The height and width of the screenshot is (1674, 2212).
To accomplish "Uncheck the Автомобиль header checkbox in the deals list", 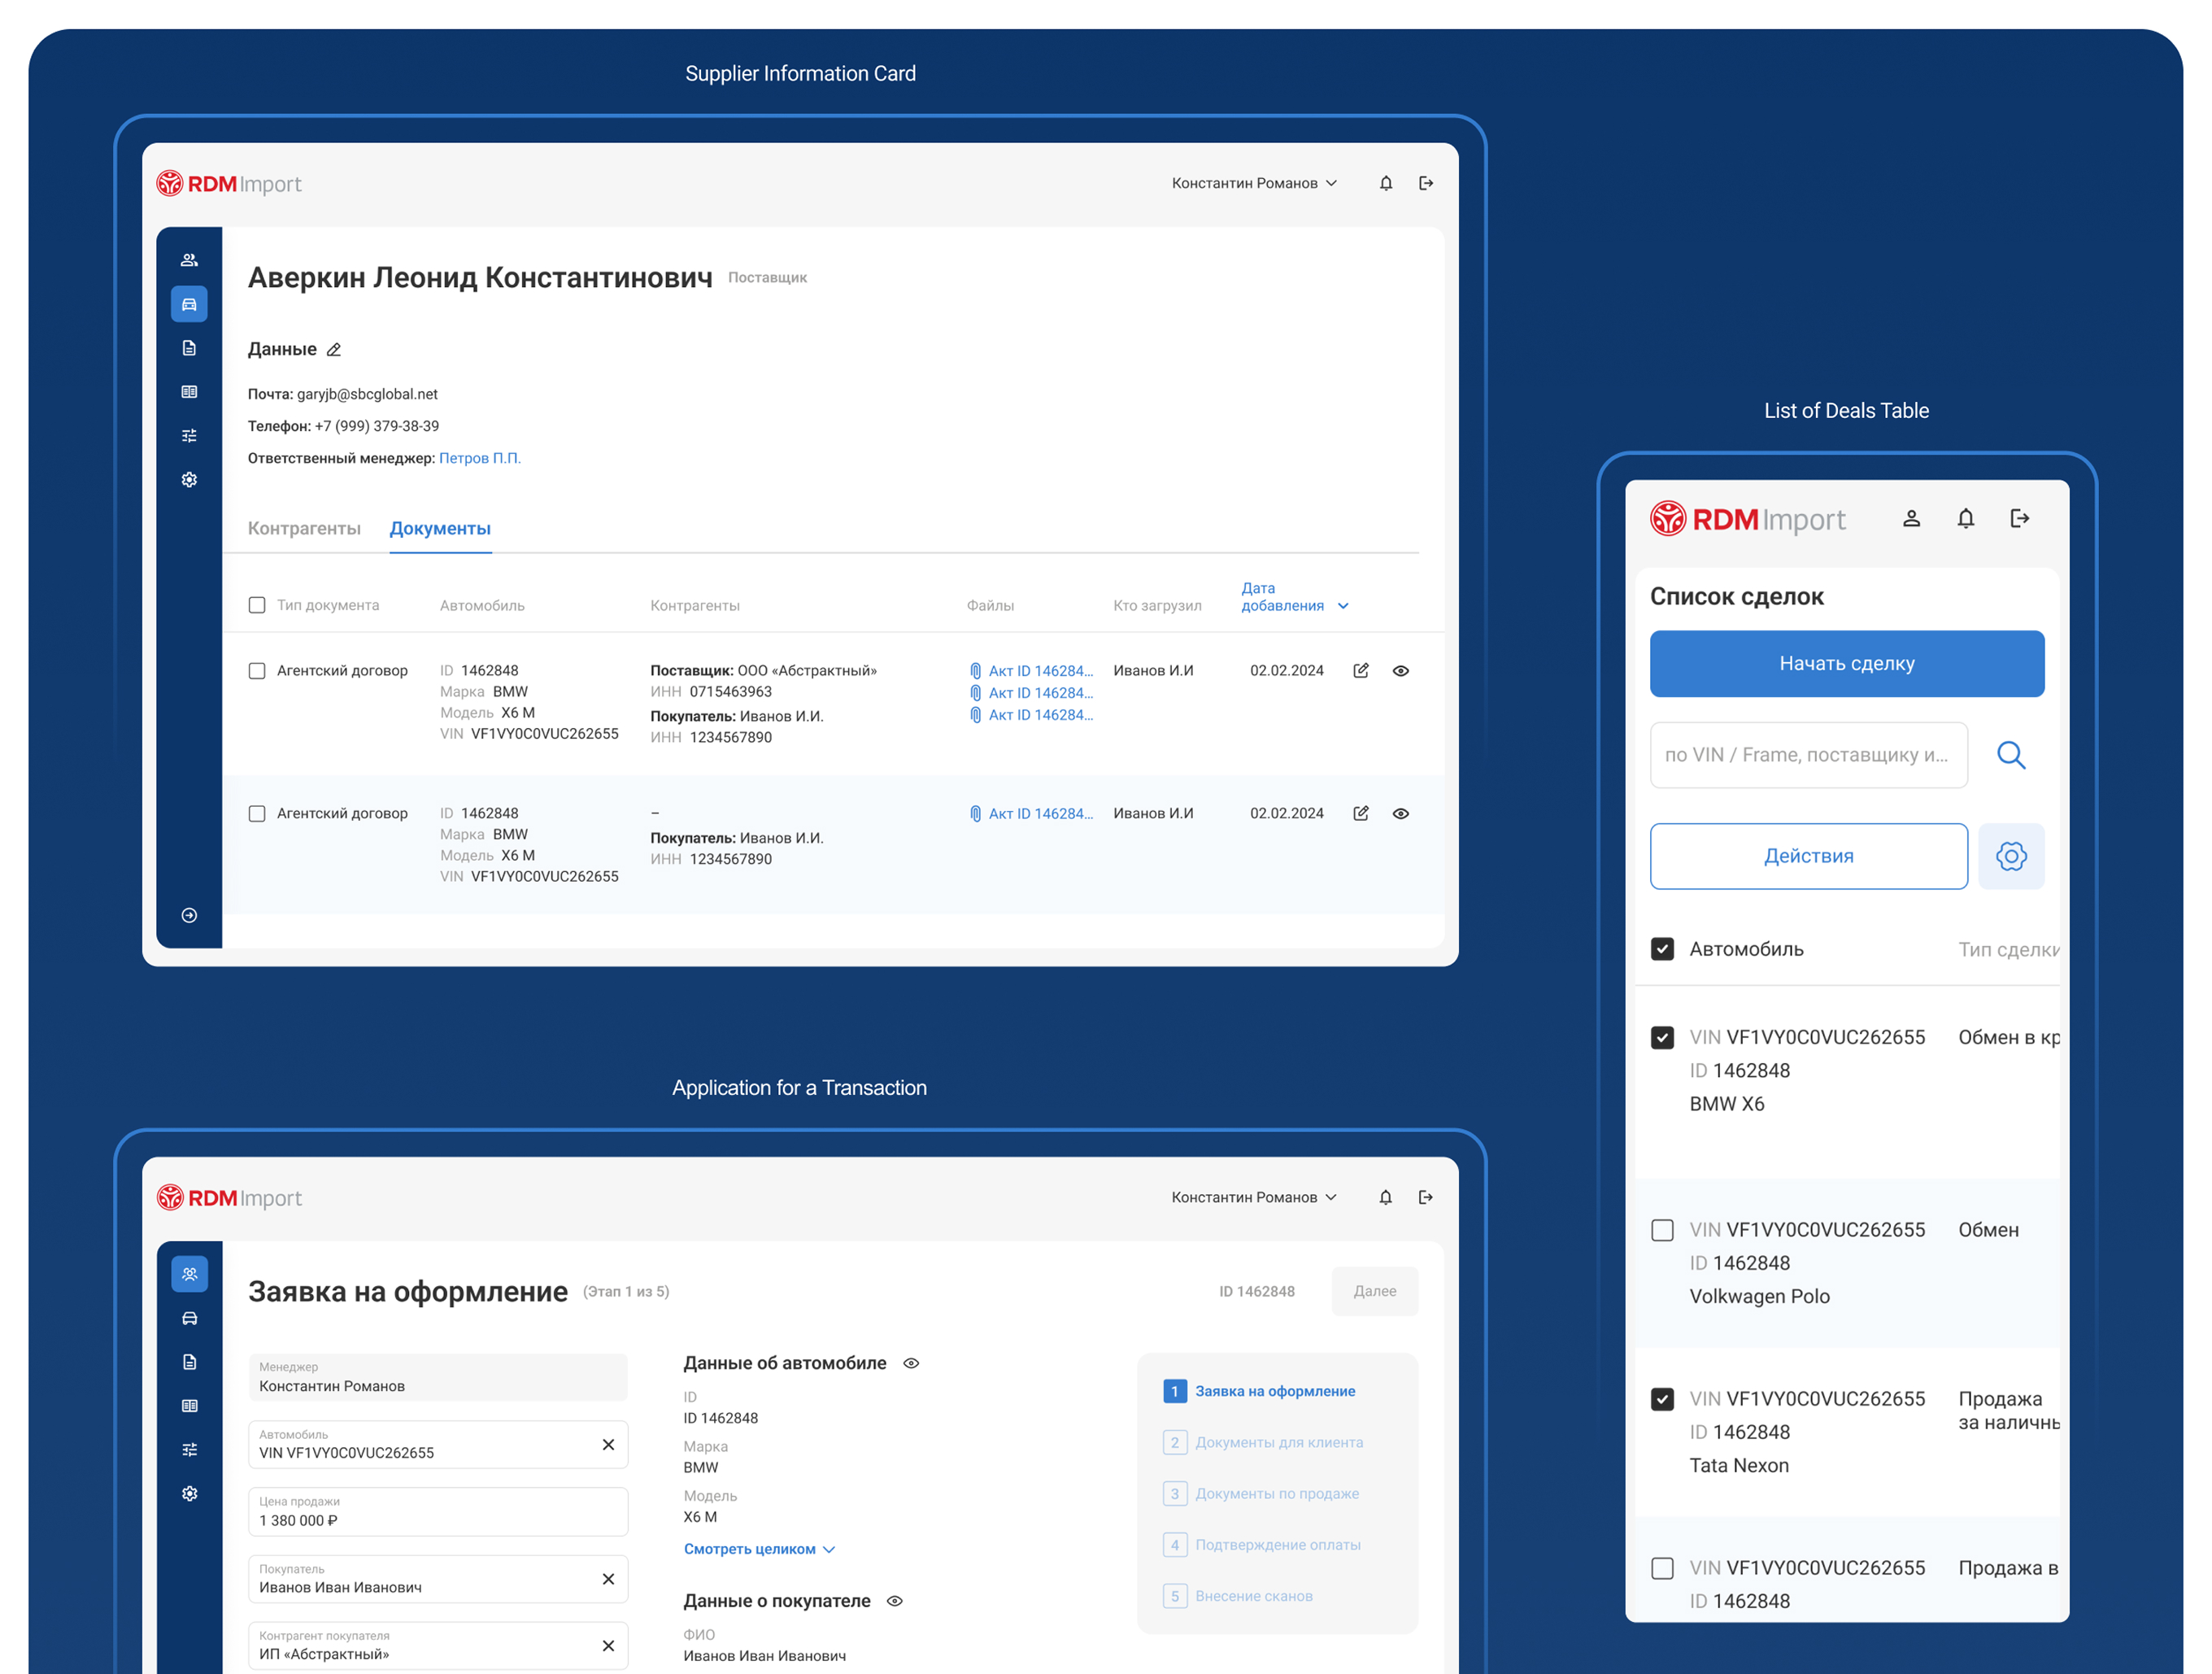I will tap(1662, 949).
